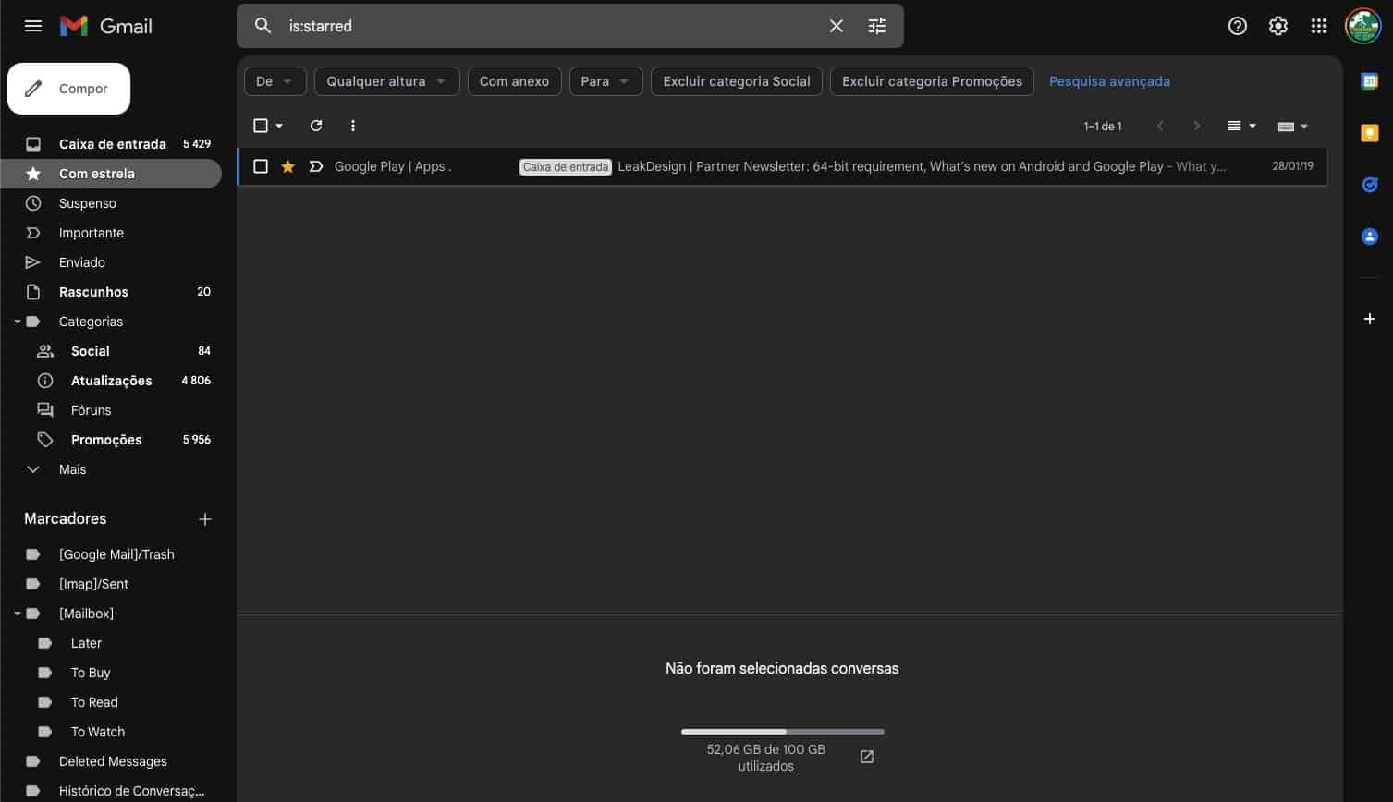Expand the De filter dropdown

point(274,81)
